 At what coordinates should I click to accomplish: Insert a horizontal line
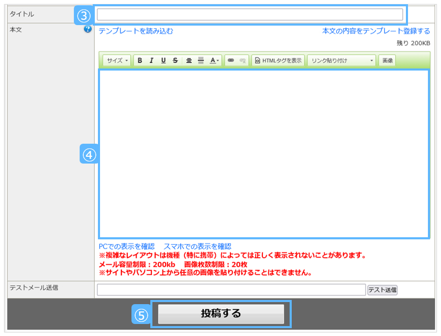pos(201,61)
